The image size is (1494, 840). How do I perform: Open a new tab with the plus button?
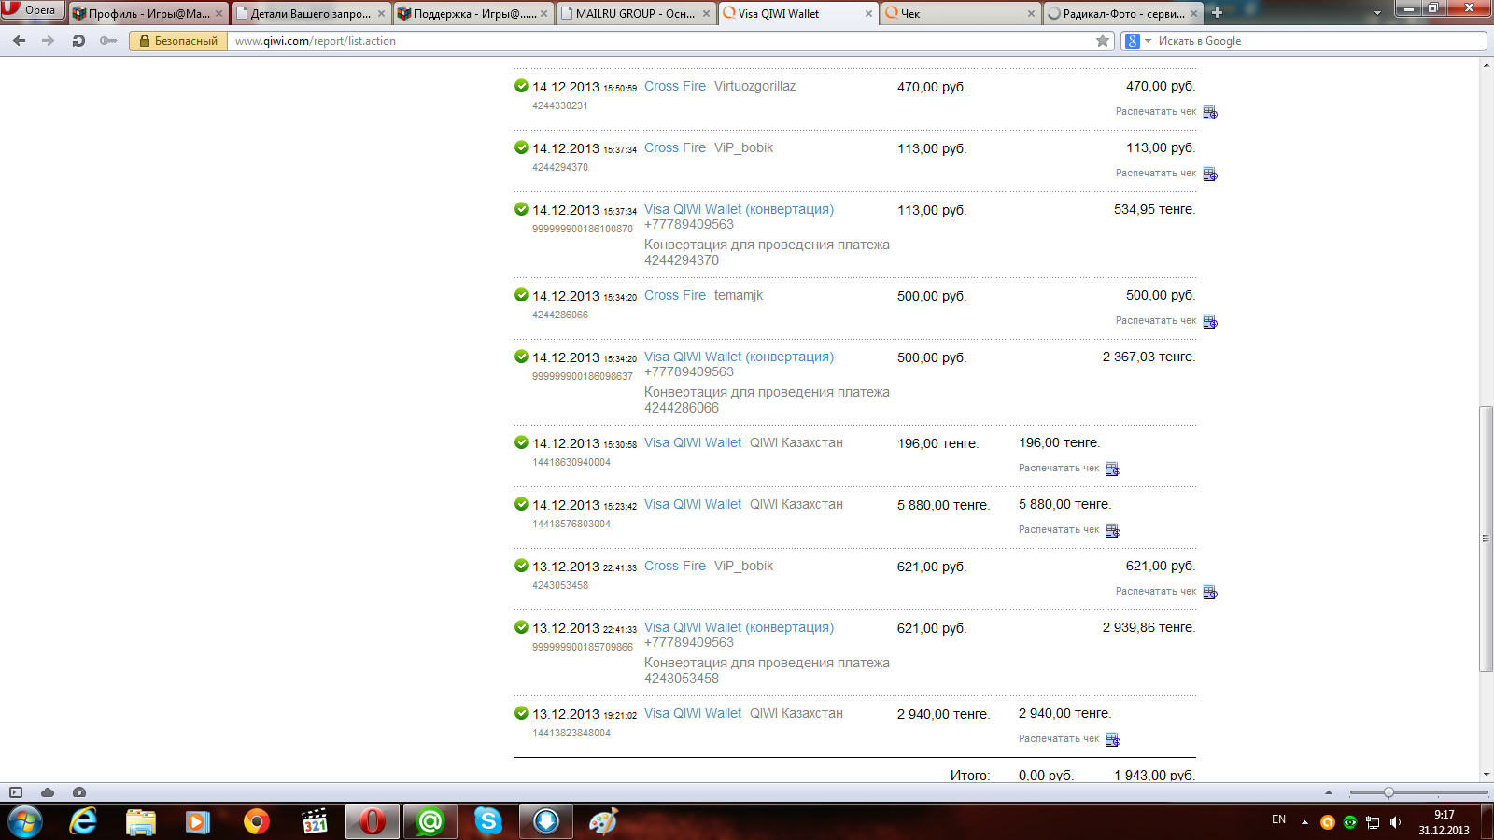(1217, 13)
